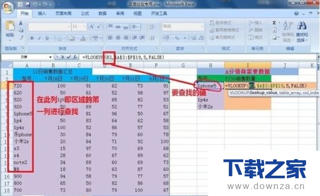Open sort and filter options (排序和筛选)
This screenshot has height=196, width=320.
[288, 31]
